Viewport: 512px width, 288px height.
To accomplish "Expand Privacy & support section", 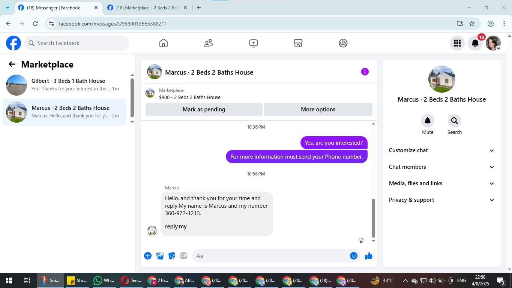I will pyautogui.click(x=442, y=200).
